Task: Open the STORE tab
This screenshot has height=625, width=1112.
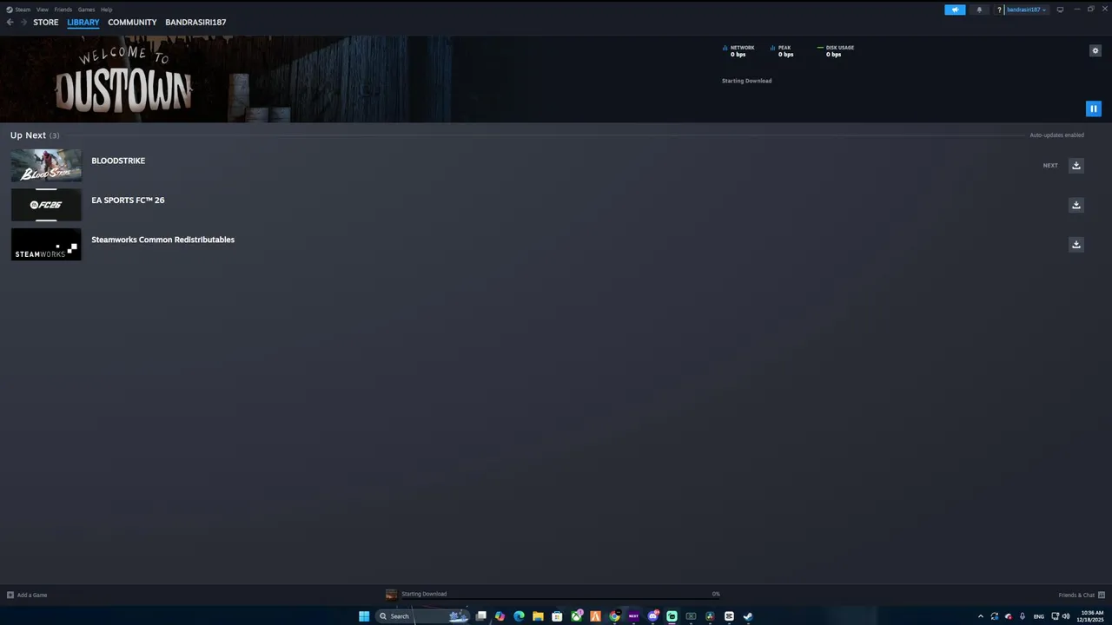Action: coord(46,22)
